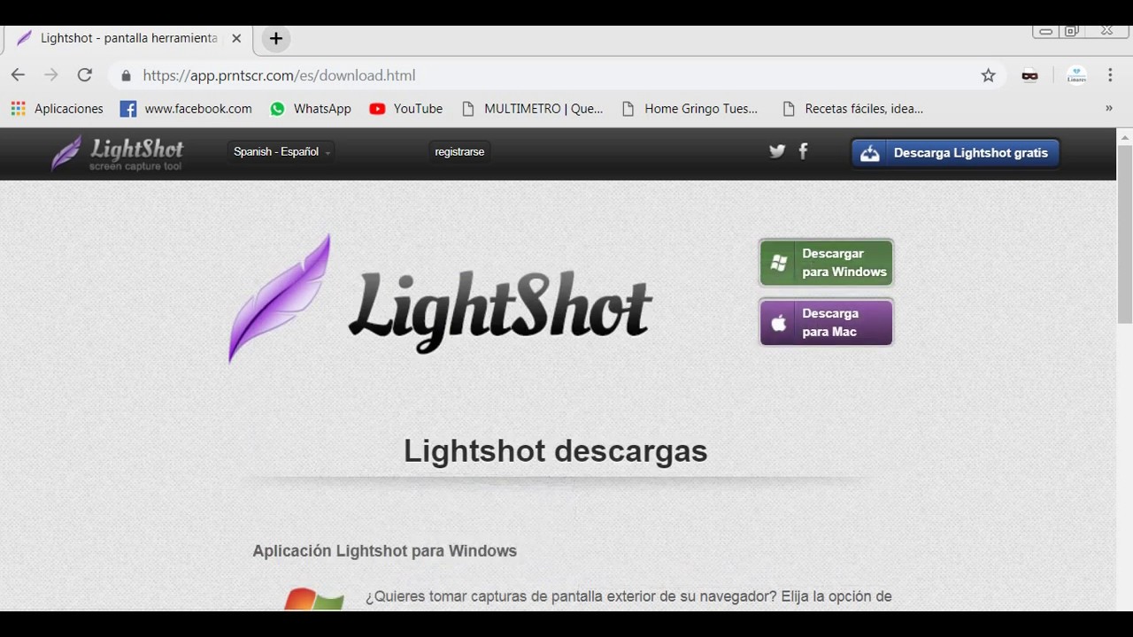Open the incognito-mask extension icon
The image size is (1133, 637).
[1029, 76]
